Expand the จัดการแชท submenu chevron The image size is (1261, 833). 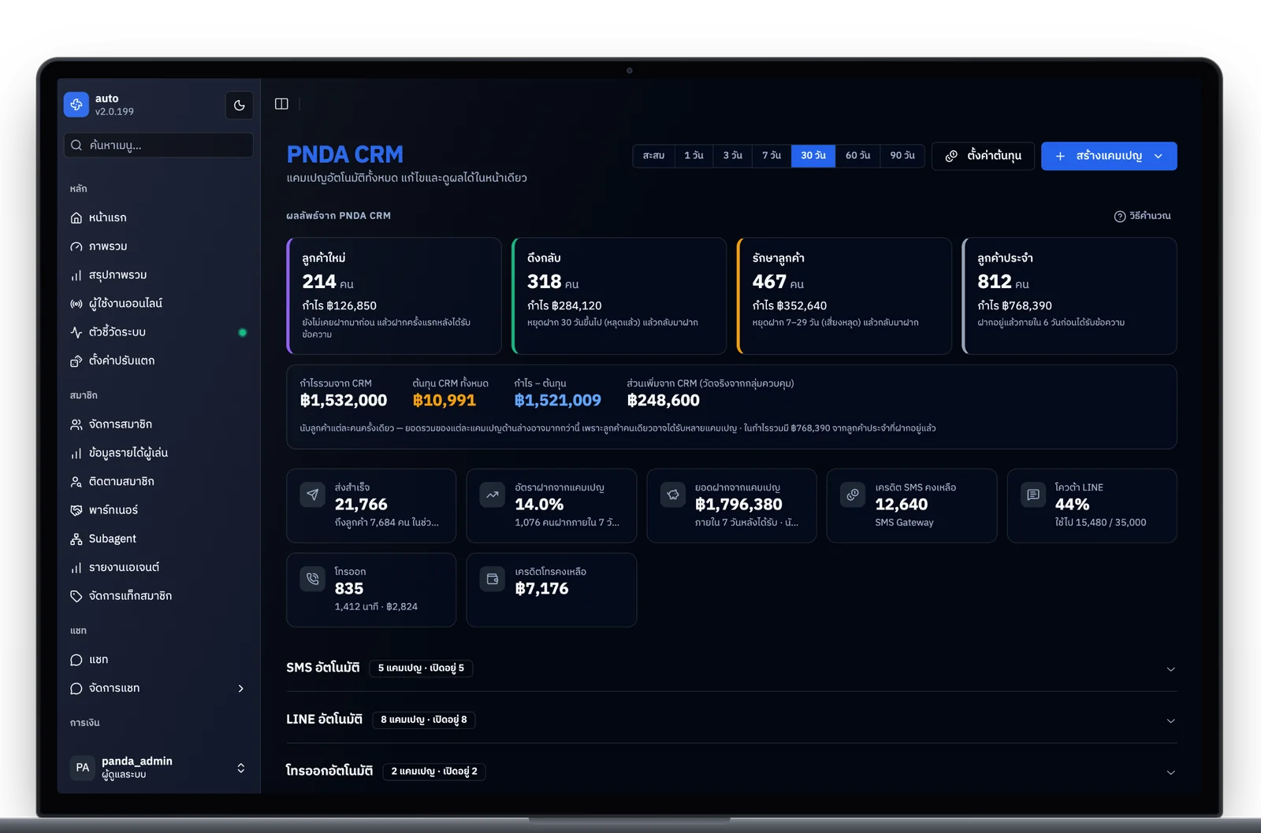(x=241, y=688)
